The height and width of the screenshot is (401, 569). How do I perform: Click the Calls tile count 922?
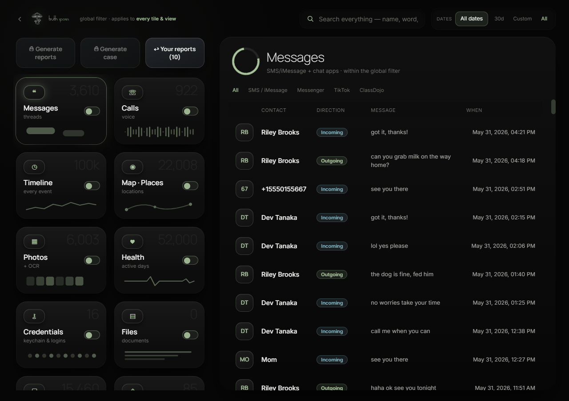click(186, 91)
